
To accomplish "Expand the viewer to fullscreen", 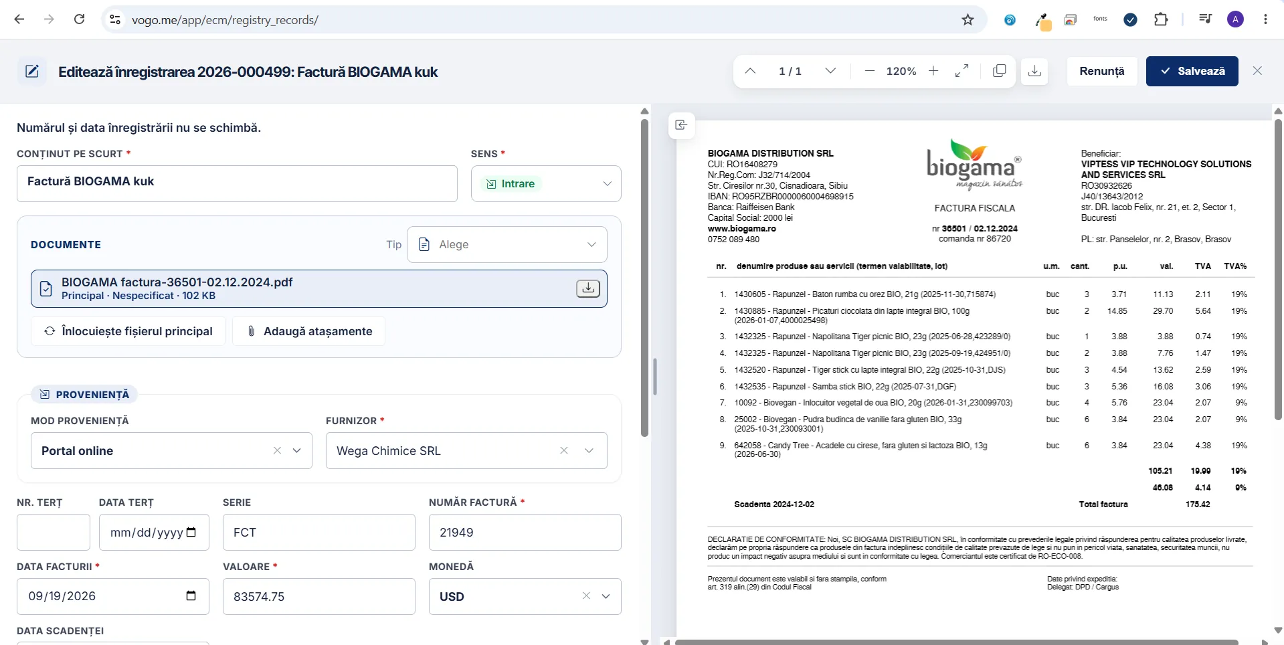I will tap(962, 71).
